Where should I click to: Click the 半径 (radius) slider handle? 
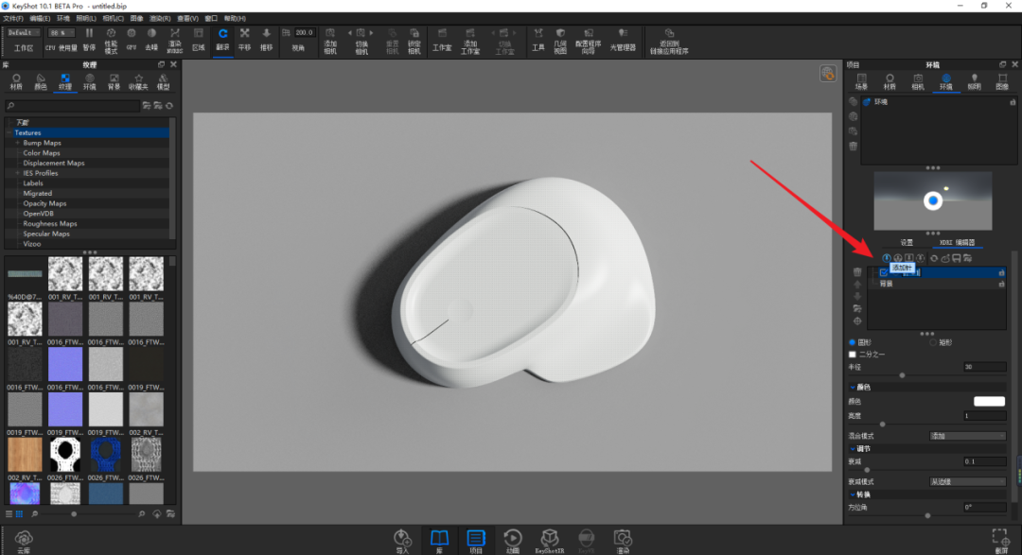pyautogui.click(x=902, y=375)
